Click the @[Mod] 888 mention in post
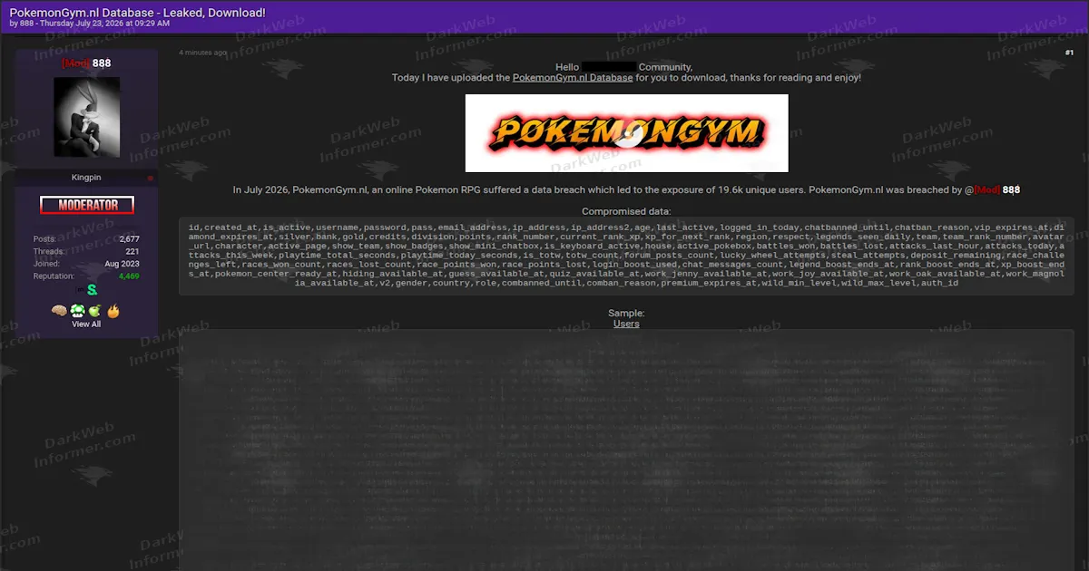 tap(992, 190)
